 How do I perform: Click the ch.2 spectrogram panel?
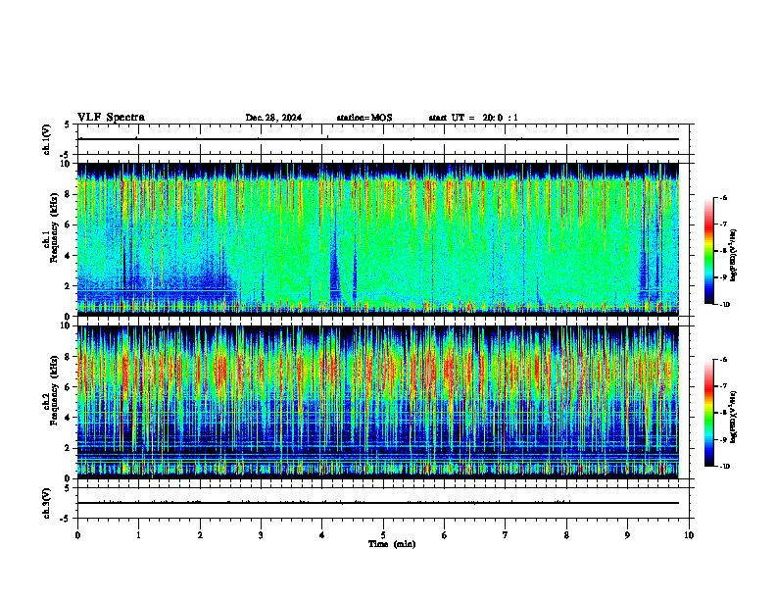click(x=378, y=402)
